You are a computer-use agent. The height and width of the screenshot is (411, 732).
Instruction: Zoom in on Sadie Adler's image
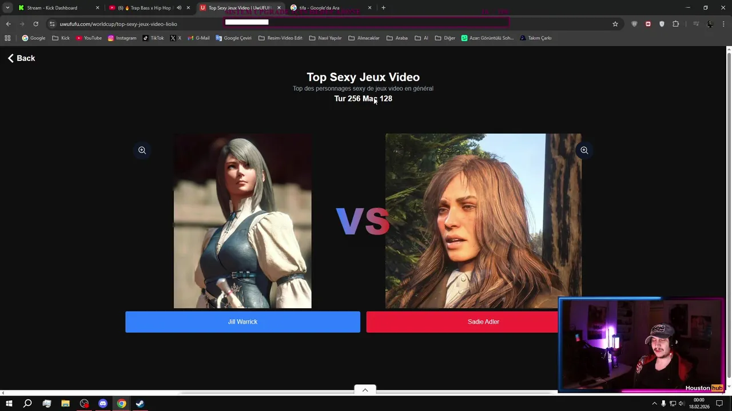point(584,150)
